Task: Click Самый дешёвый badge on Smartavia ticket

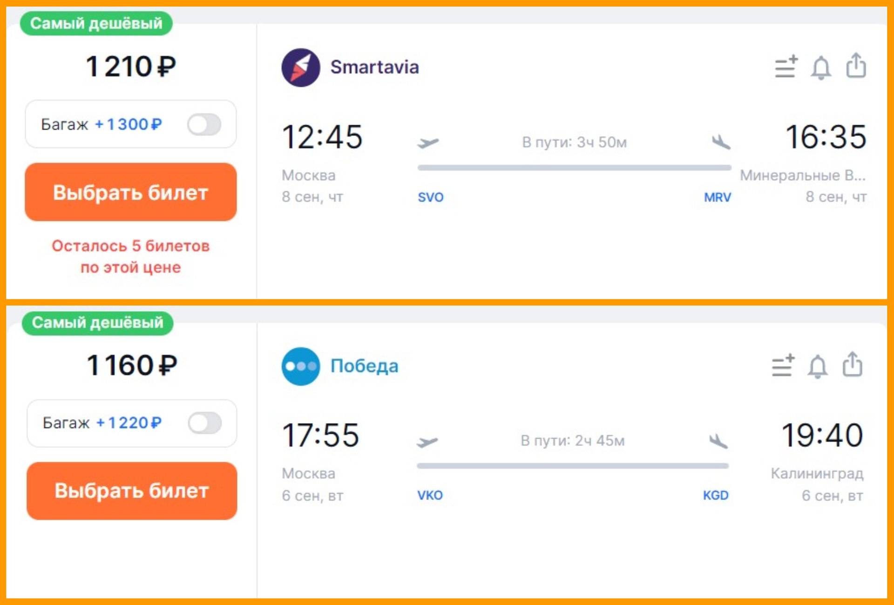Action: tap(96, 23)
